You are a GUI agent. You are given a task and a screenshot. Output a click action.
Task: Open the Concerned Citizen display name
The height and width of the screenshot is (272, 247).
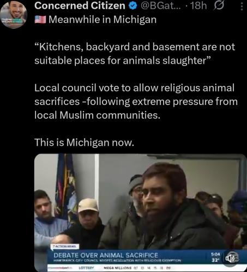(x=80, y=6)
